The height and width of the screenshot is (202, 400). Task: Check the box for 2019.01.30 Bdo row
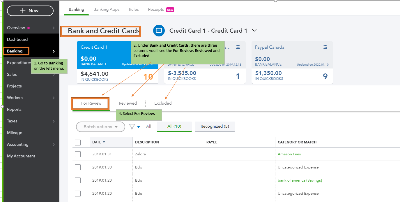coord(78,167)
